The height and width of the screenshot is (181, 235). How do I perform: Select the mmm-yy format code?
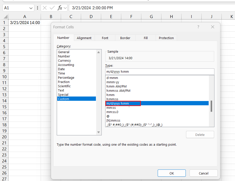[x=157, y=82]
